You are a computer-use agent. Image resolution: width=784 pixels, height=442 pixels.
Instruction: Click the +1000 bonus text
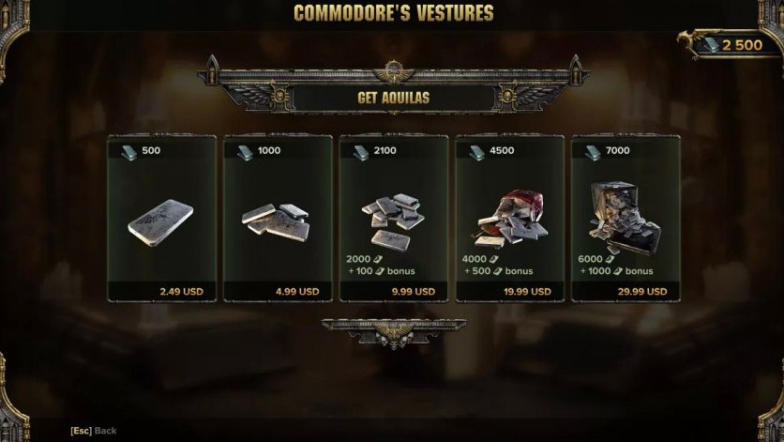616,271
